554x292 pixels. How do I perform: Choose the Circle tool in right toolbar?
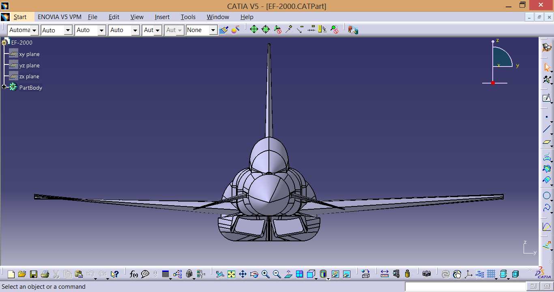point(547,196)
